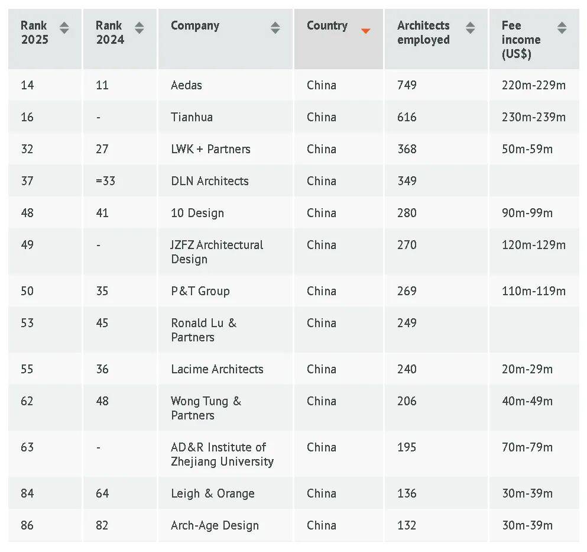Click AD&R Institute of Zhejiang University
The image size is (587, 552).
pos(222,454)
